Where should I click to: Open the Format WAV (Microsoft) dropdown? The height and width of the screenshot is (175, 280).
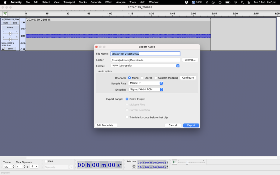(x=145, y=66)
